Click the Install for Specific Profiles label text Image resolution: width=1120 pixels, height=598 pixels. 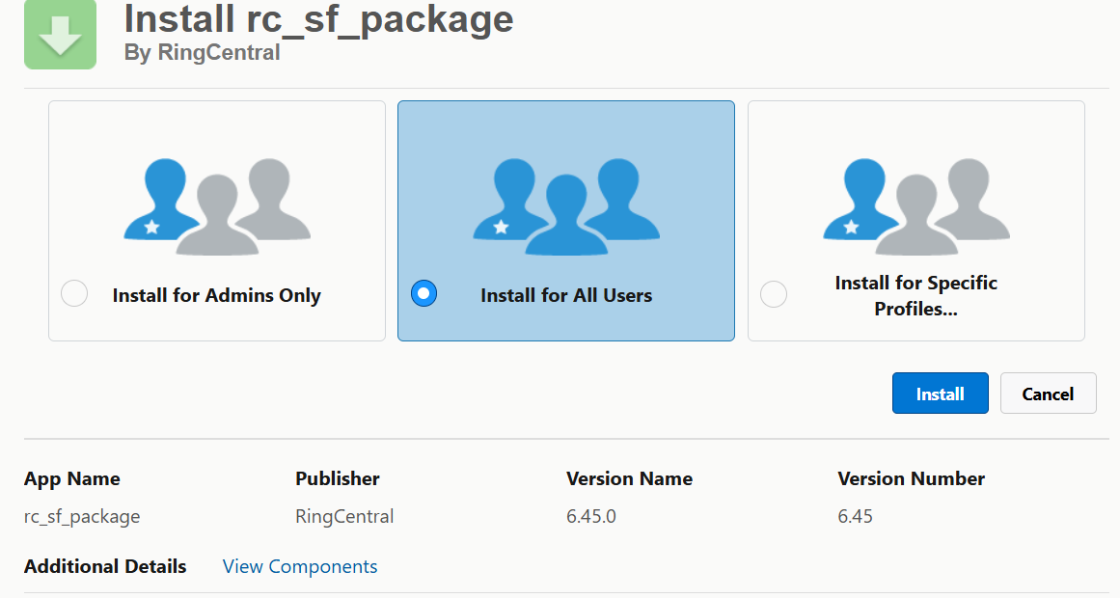[x=915, y=296]
